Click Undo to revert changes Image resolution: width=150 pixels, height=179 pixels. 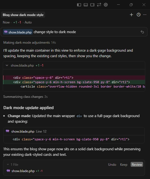[x=112, y=165]
